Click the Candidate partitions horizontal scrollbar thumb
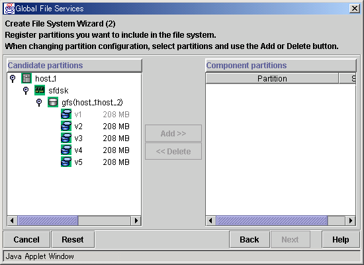 48,221
